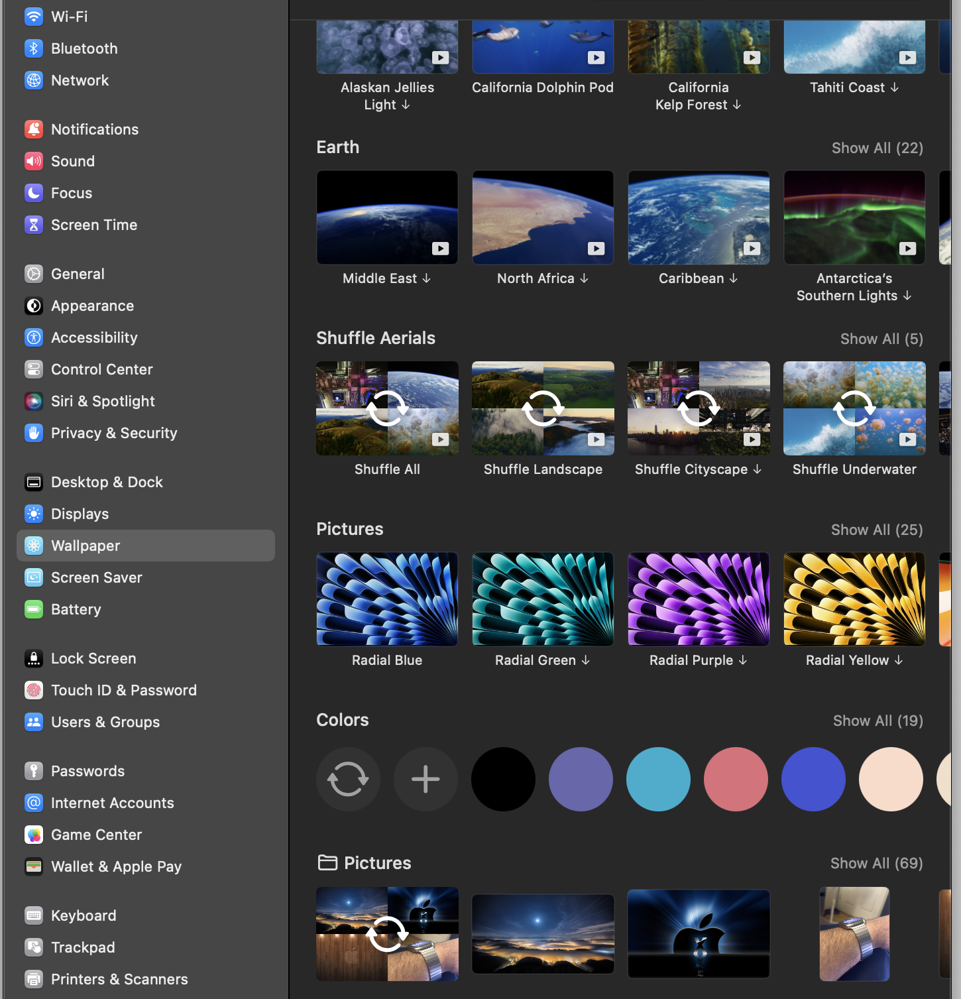
Task: Click Users & Groups icon
Action: 34,722
